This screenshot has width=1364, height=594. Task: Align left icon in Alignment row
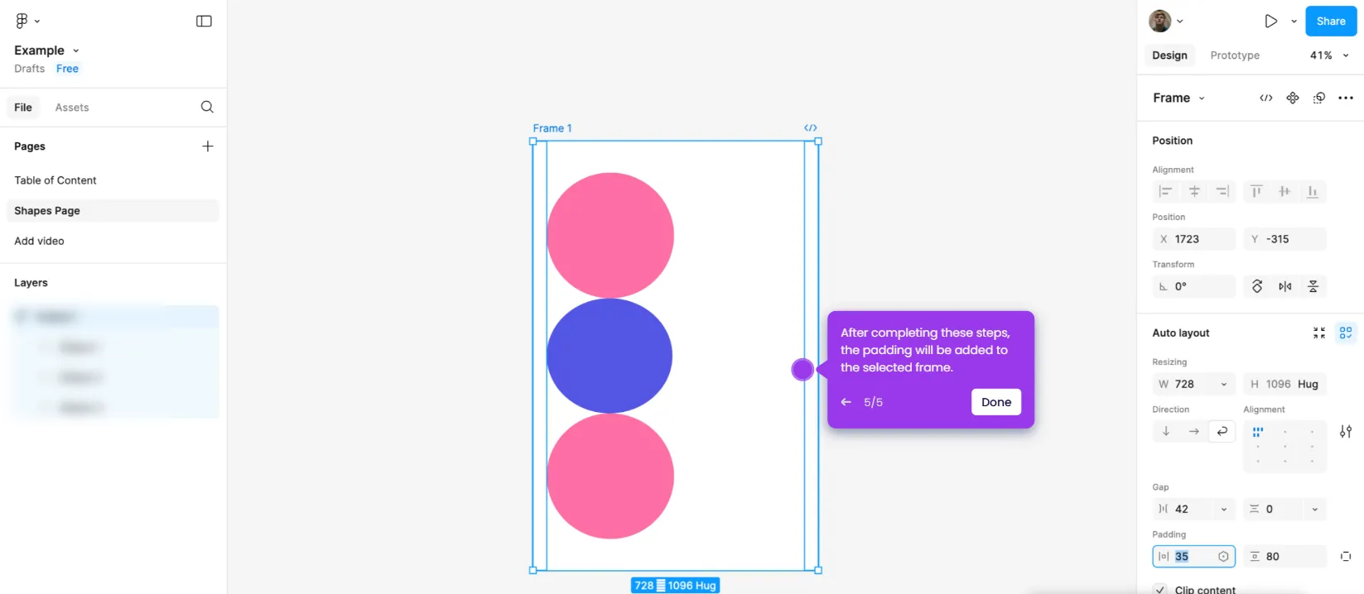[1165, 191]
